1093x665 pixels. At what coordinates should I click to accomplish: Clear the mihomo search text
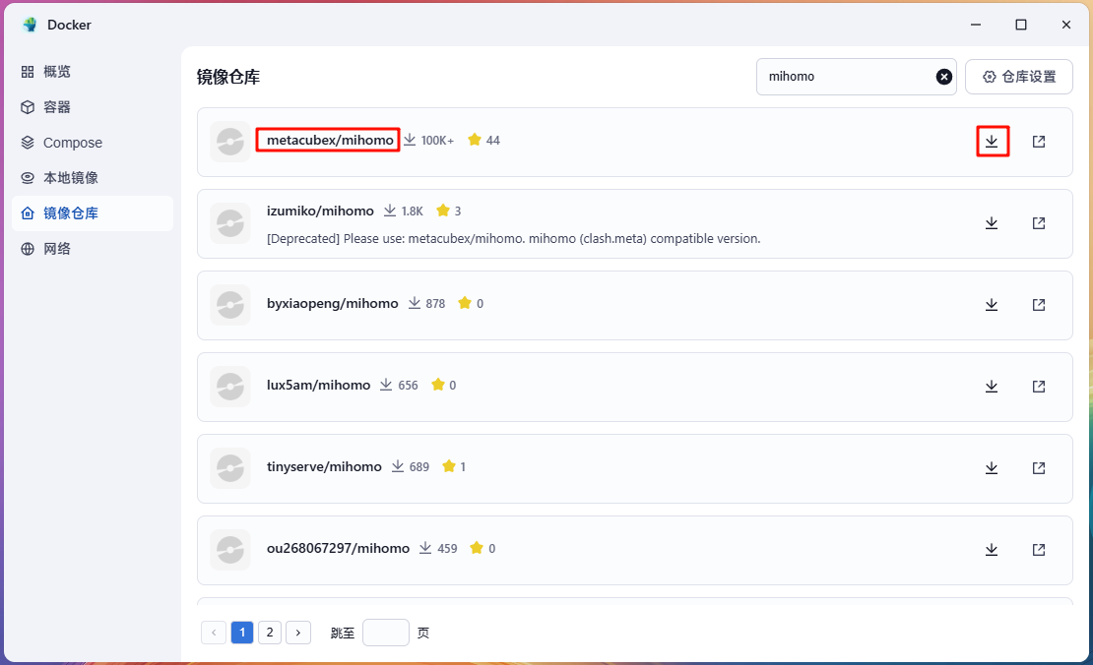pyautogui.click(x=943, y=77)
